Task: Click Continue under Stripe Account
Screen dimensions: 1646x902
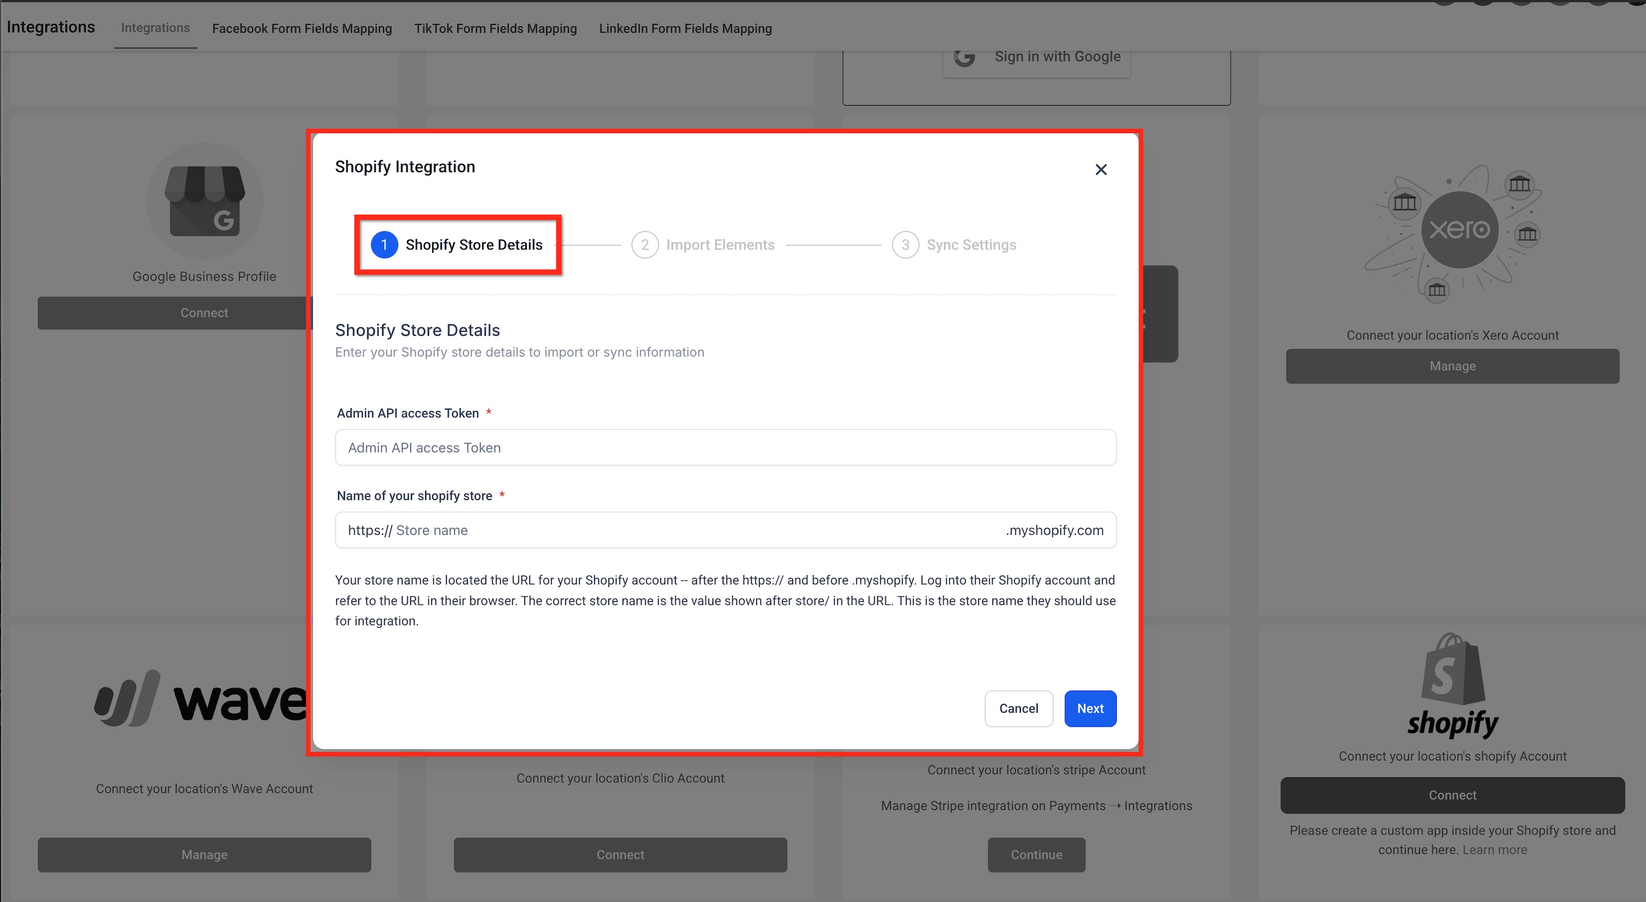Action: [x=1036, y=855]
